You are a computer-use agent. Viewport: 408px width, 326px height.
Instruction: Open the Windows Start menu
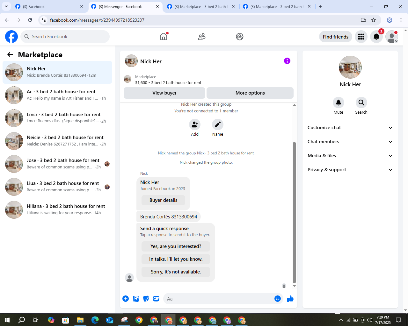[7, 320]
